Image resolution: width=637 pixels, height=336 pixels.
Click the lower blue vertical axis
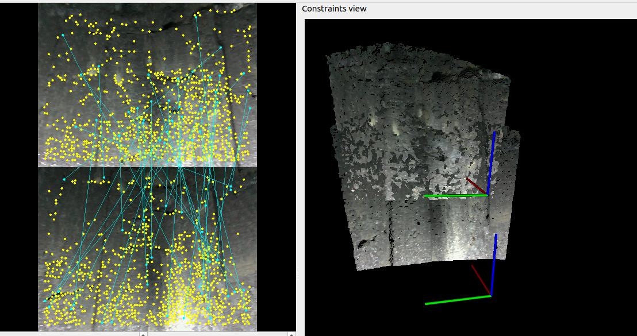493,264
